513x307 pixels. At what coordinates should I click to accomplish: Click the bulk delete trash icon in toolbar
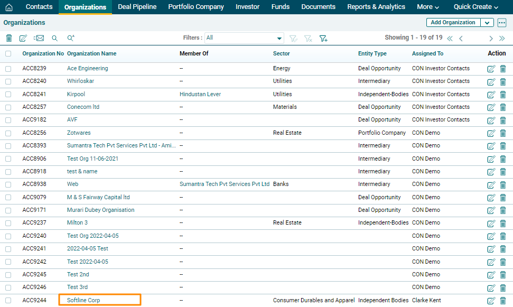(x=9, y=38)
